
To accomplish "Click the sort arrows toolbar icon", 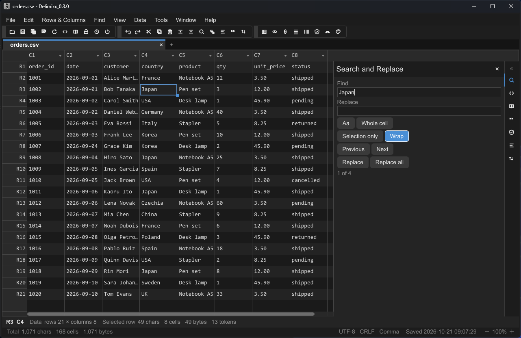I will [x=243, y=32].
